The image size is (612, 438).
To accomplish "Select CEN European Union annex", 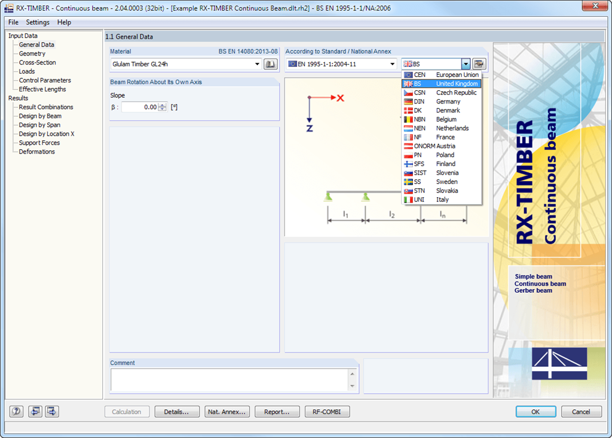I will pyautogui.click(x=442, y=75).
